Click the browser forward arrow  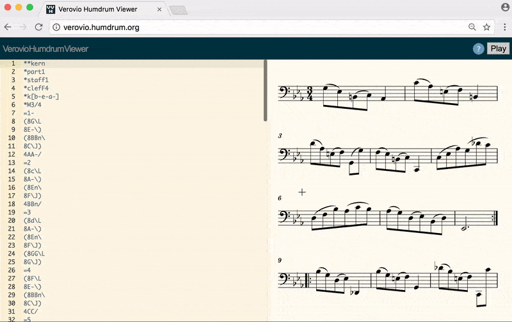(23, 27)
